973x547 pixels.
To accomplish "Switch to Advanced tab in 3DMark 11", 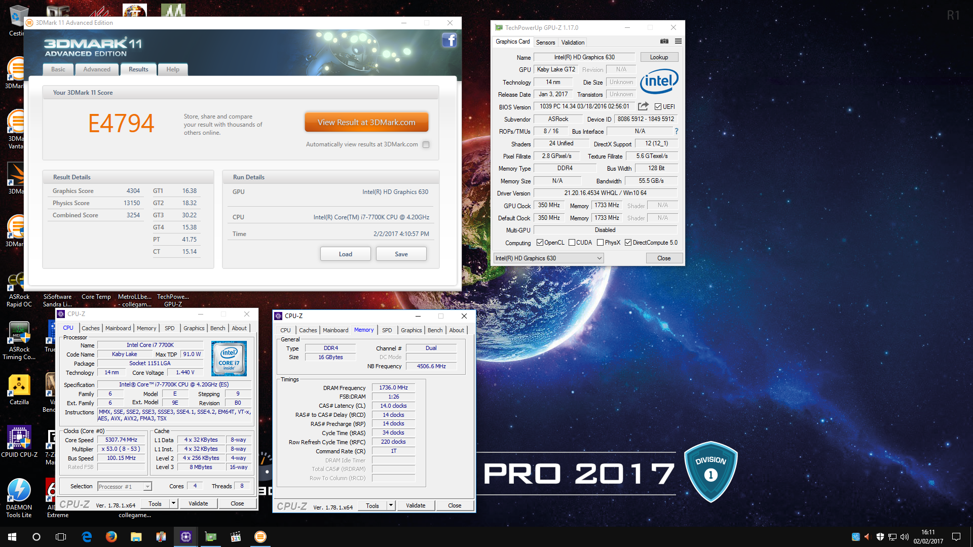I will point(97,69).
